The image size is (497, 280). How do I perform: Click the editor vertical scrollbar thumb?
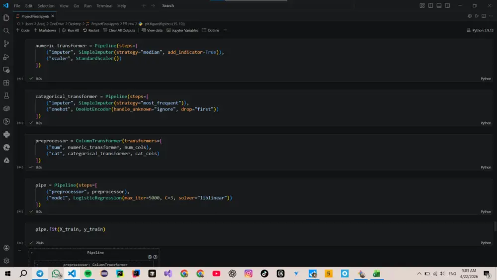tap(495, 226)
